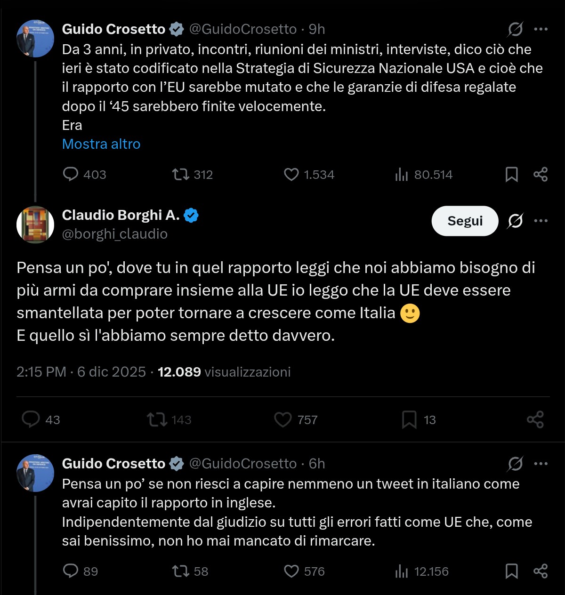Open @borghi_claudio's profile via username

pos(114,233)
